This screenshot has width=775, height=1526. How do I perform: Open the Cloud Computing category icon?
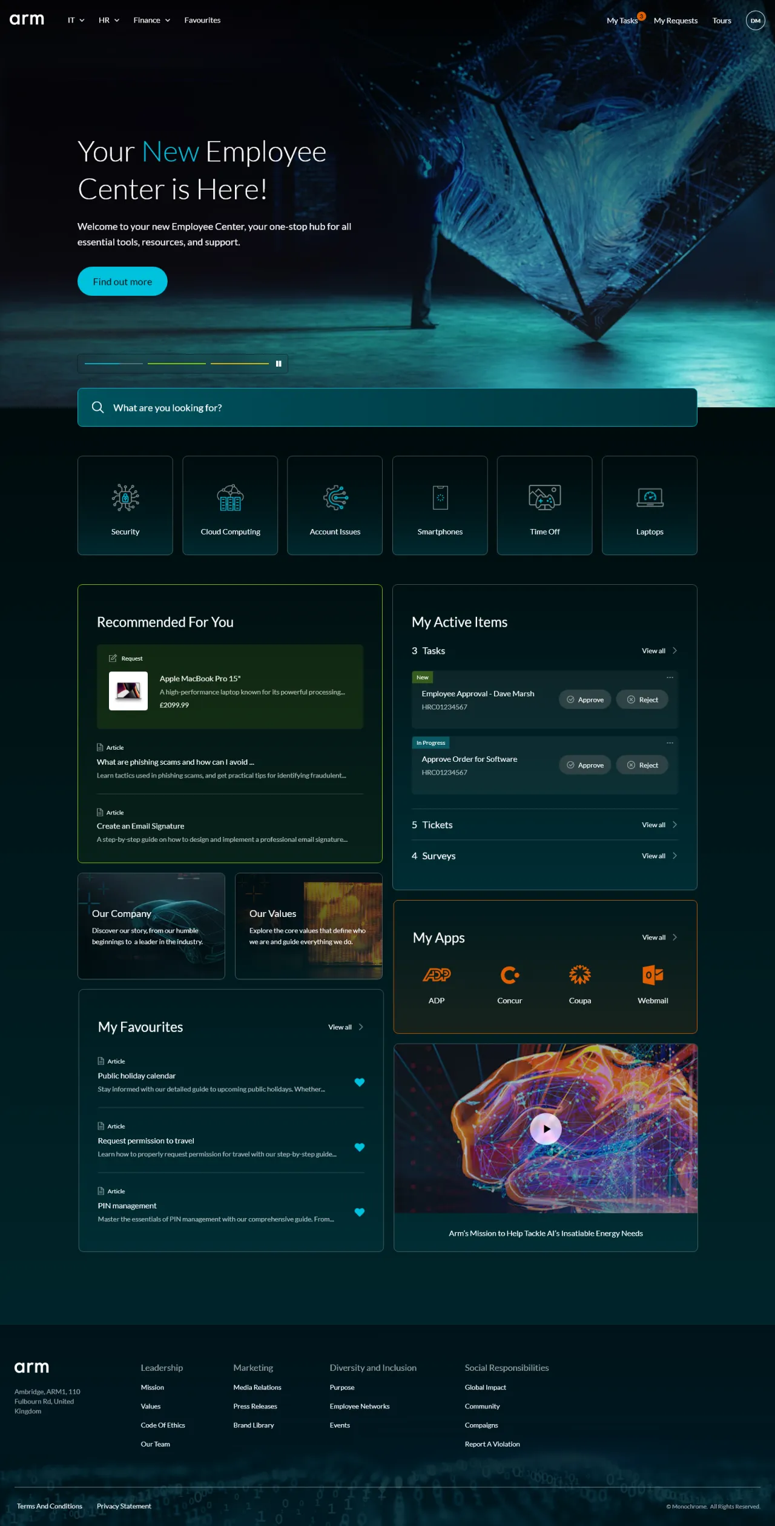point(230,498)
